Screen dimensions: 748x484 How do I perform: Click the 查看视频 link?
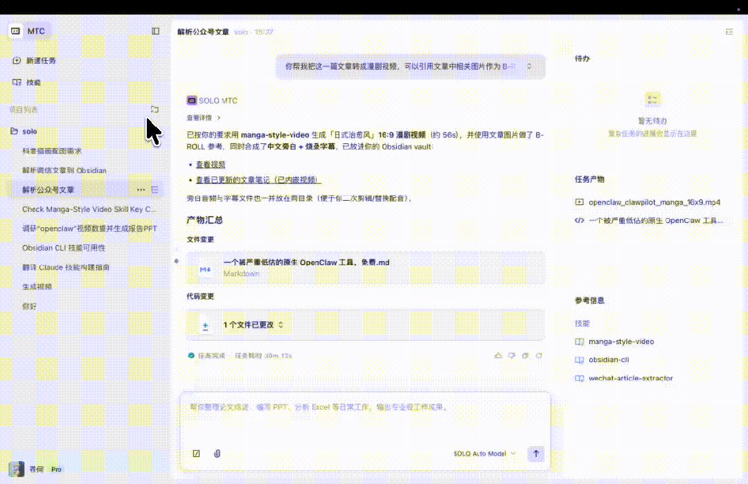point(210,164)
